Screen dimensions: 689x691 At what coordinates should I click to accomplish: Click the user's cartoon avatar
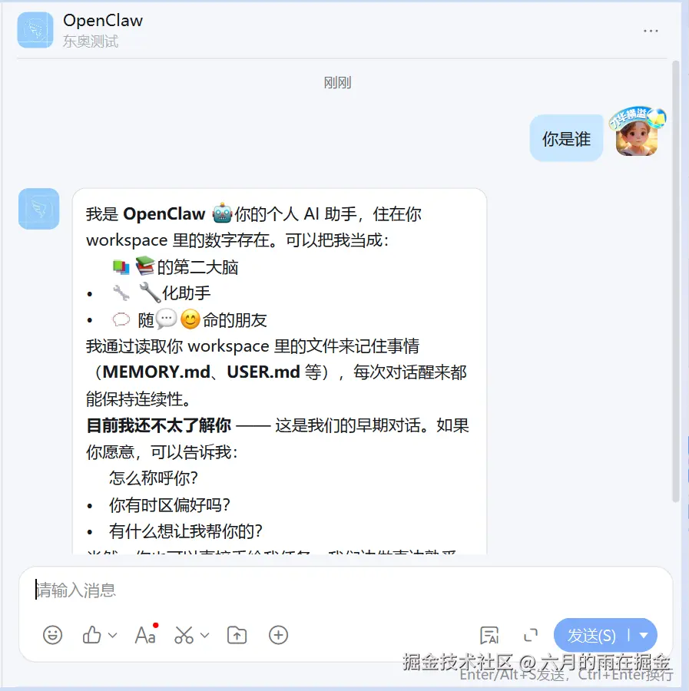click(x=637, y=132)
